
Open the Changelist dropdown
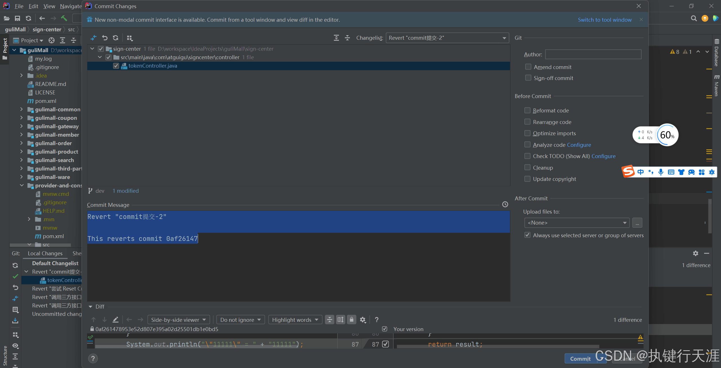447,38
